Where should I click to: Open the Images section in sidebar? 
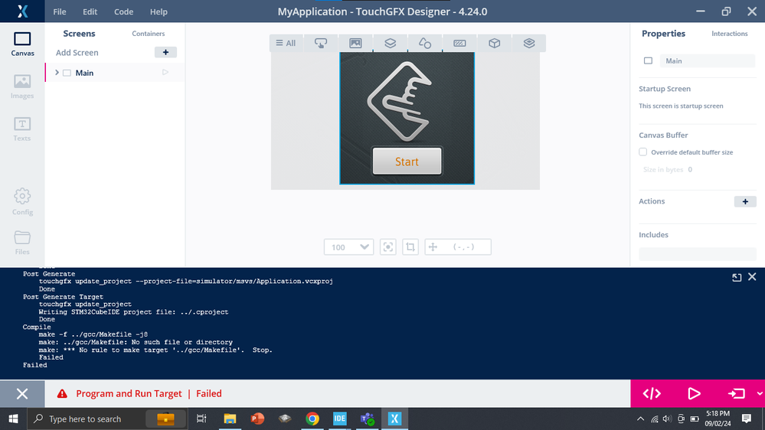[x=22, y=86]
